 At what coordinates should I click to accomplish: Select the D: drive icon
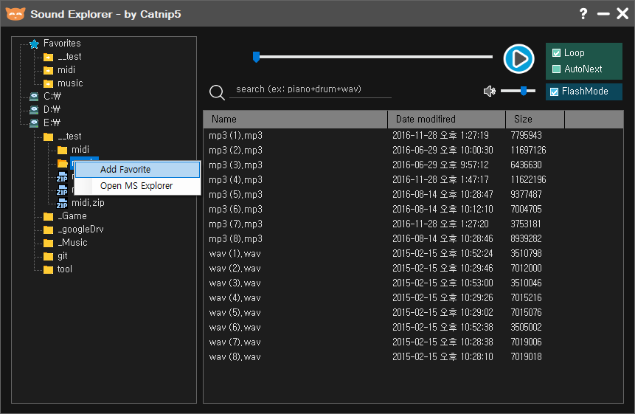[34, 110]
